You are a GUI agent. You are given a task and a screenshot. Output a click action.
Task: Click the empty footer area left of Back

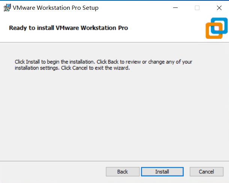52,172
